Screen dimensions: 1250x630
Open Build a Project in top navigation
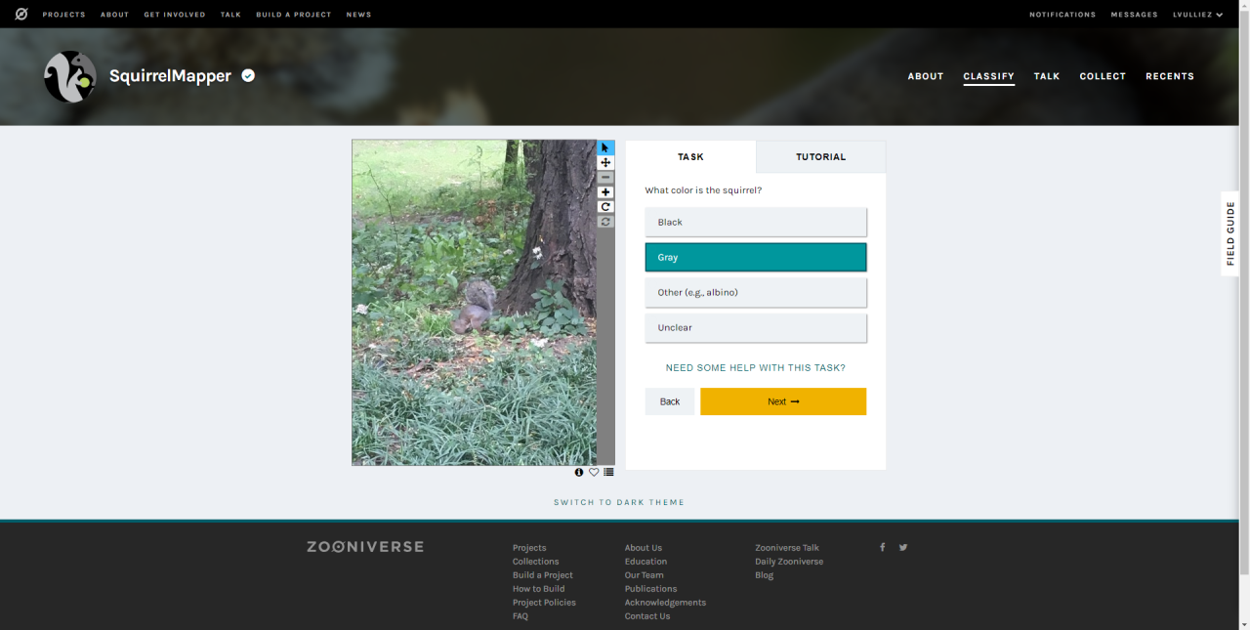(x=293, y=15)
